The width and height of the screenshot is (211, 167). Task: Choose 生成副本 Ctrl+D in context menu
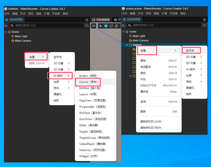tap(159, 67)
